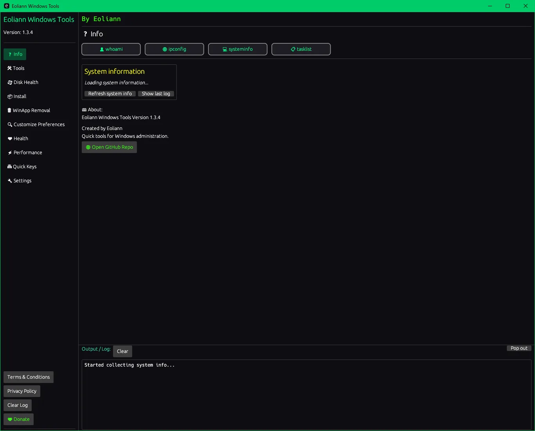
Task: Go to WinApp Removal trash icon item
Action: [x=29, y=110]
